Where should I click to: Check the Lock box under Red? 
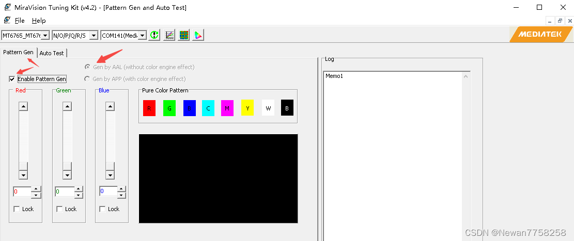pos(17,209)
